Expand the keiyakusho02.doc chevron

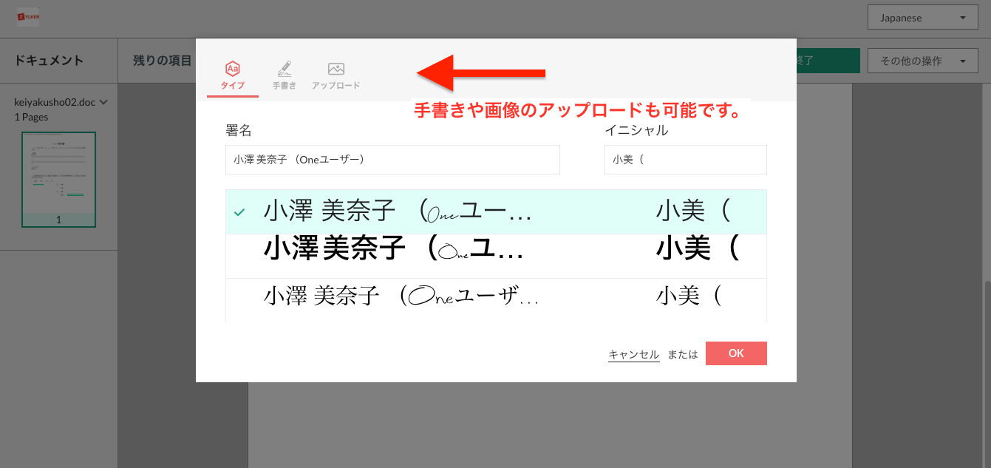tap(103, 102)
